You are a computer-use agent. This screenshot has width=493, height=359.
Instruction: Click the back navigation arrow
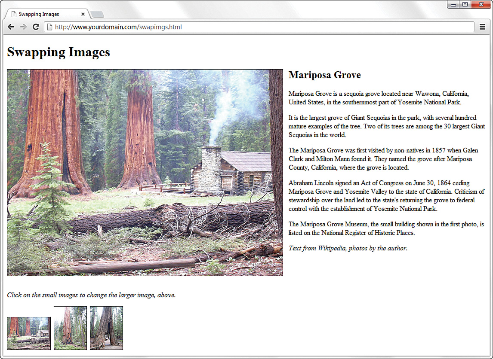(11, 27)
